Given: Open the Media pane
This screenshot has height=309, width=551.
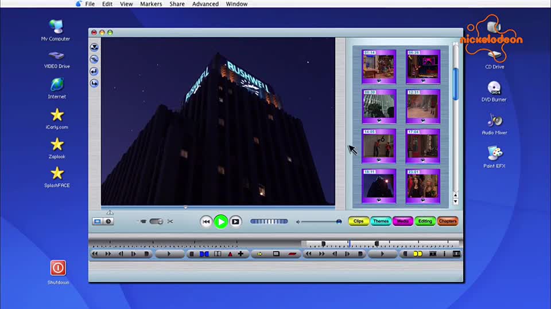Looking at the screenshot, I should (403, 221).
